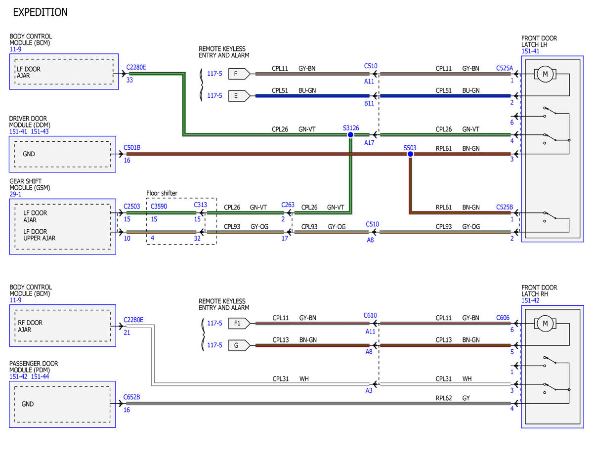The width and height of the screenshot is (593, 458).
Task: Open 151-42 reference under Front Door Latch RH
Action: pos(531,300)
